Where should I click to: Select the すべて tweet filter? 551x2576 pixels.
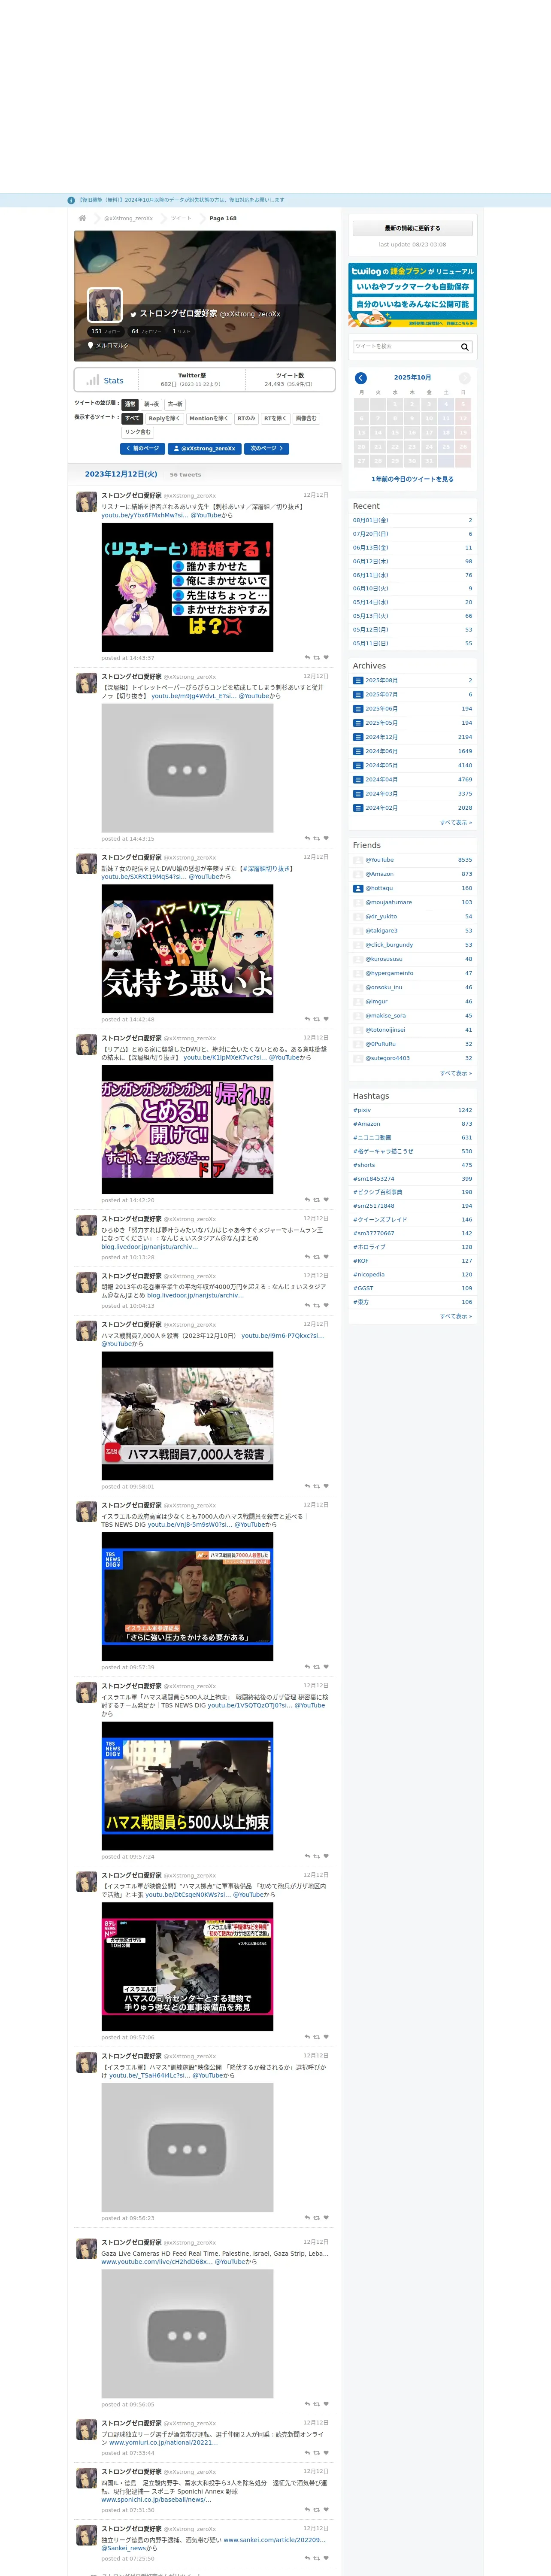tap(132, 418)
